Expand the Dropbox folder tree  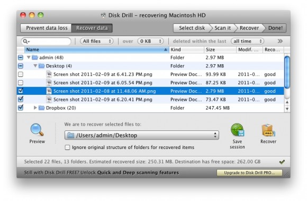(35, 108)
